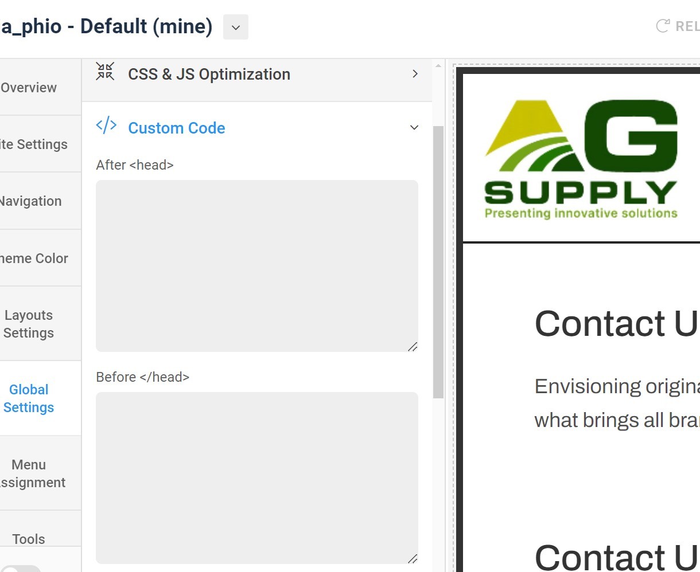Go to the Menu Assignment tab
700x572 pixels.
click(x=32, y=473)
